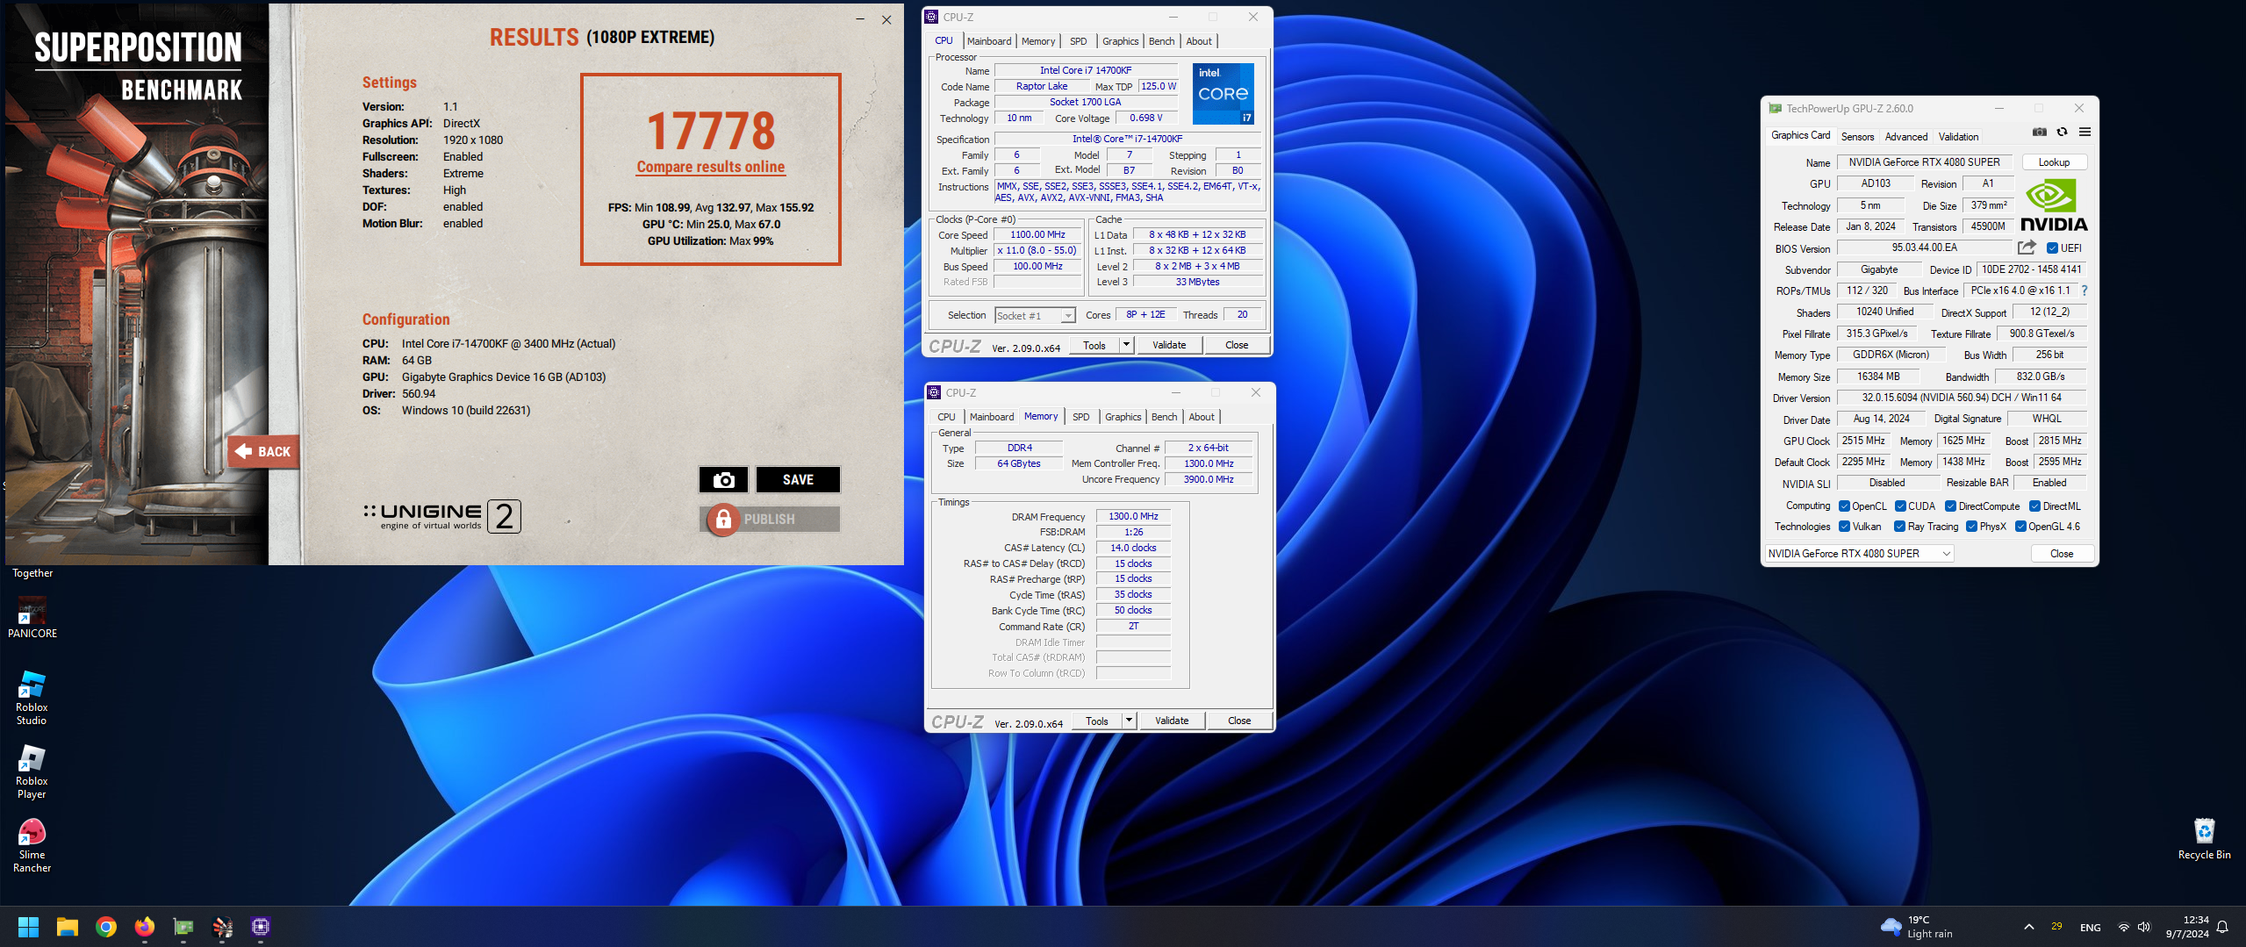Click the 17778 score in Superposition

(x=711, y=131)
